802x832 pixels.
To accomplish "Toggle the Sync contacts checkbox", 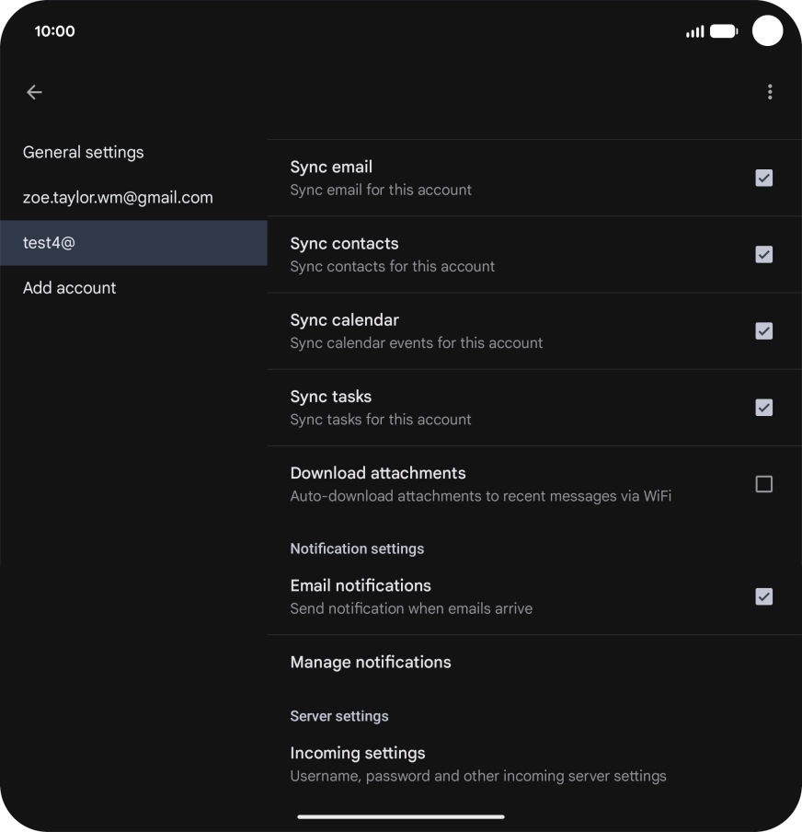I will click(x=763, y=255).
